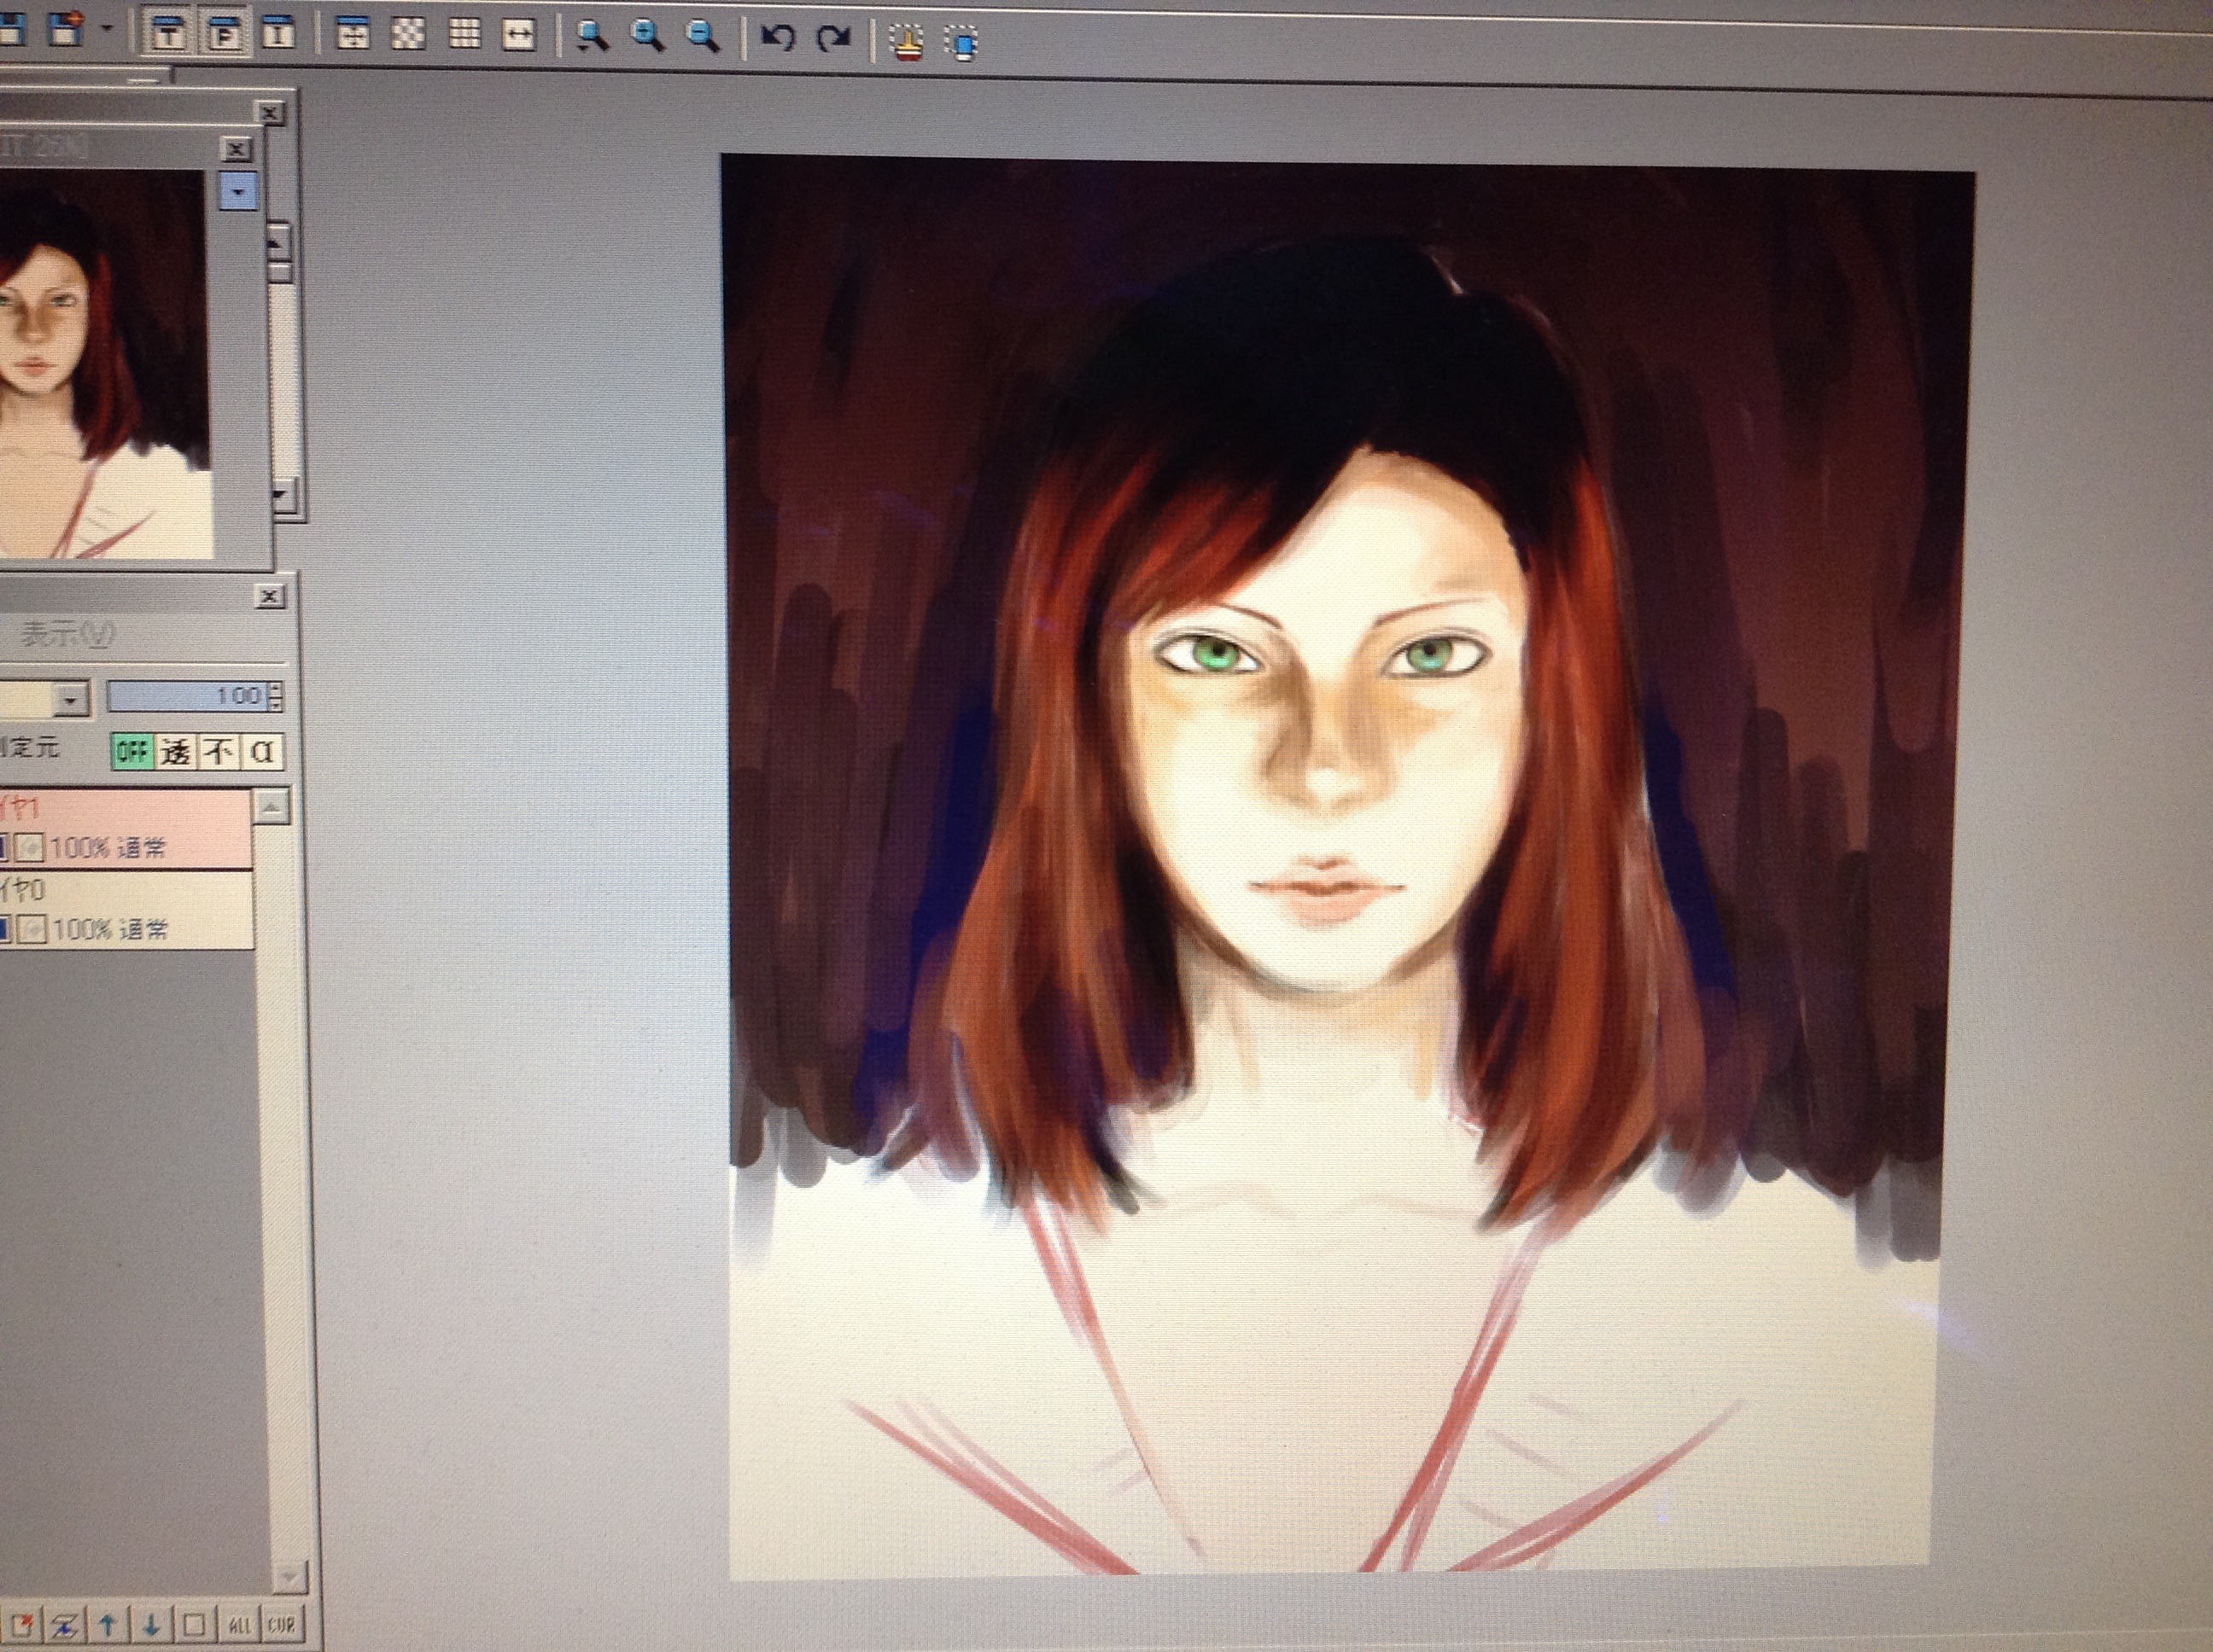Click the zoom-in magnifier icon
Screen dimensions: 2213x1652
coord(647,36)
